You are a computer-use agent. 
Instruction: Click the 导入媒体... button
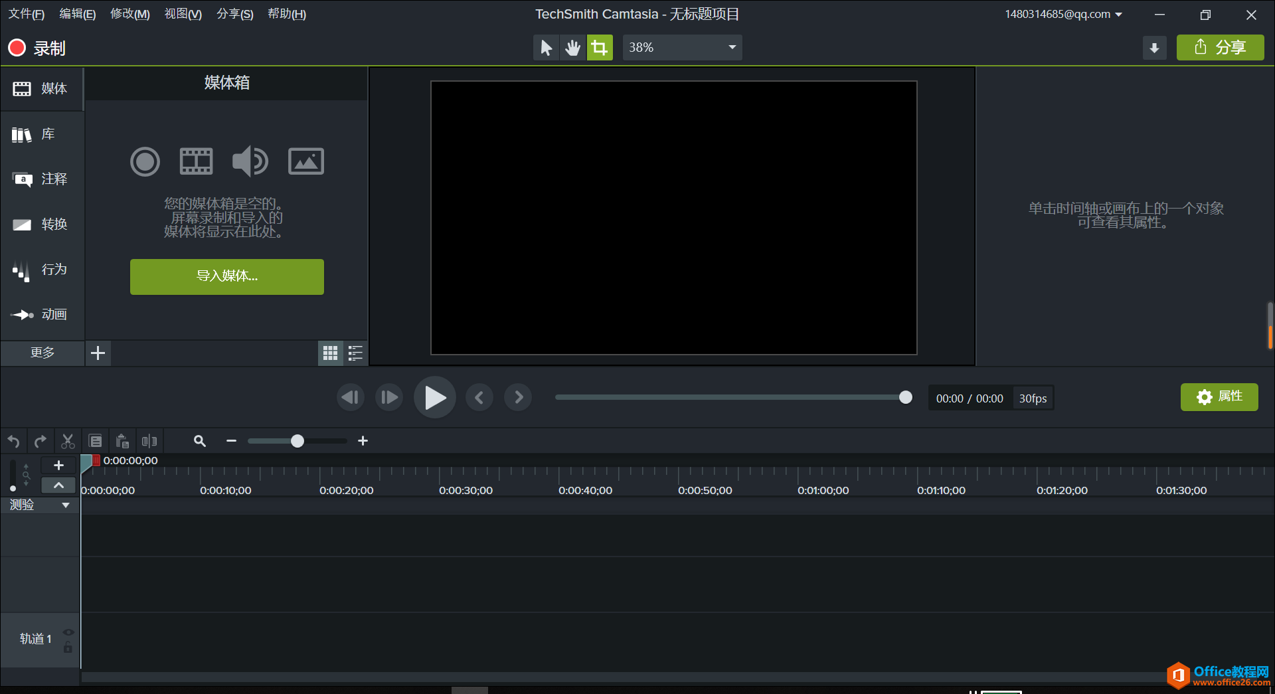click(x=227, y=276)
